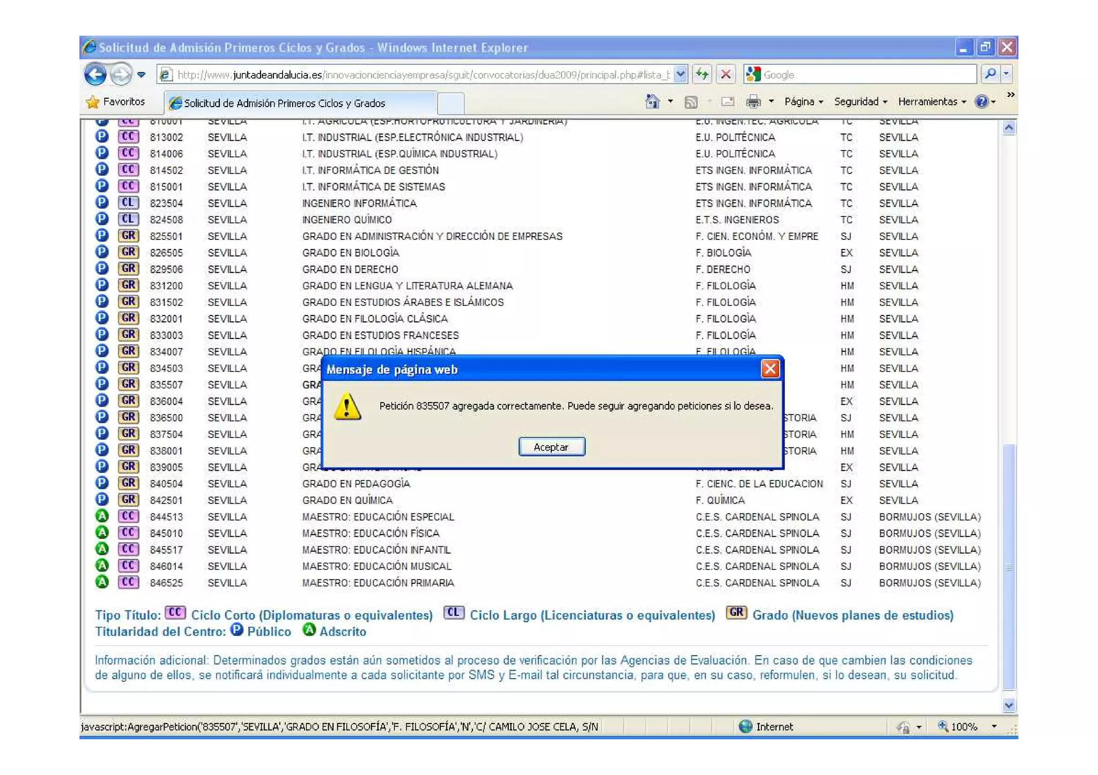This screenshot has height=775, width=1098.
Task: Expand the zoom level 100% dropdown
Action: [x=993, y=726]
